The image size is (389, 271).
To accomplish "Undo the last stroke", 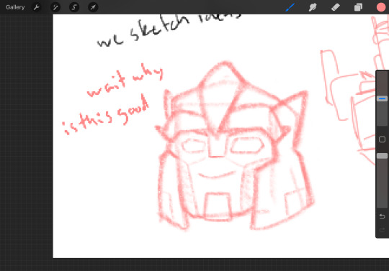I will coord(382,216).
